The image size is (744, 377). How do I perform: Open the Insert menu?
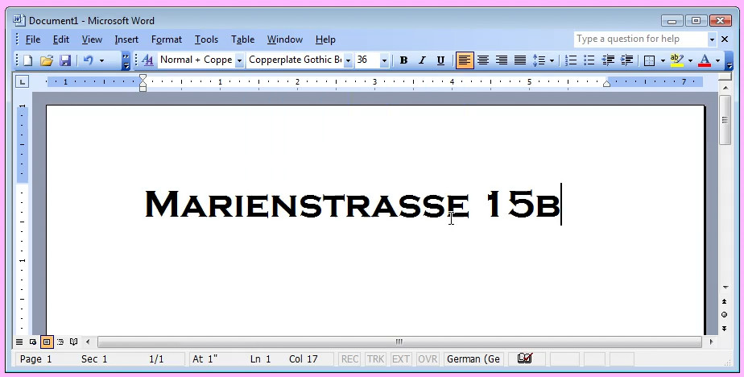pos(126,39)
